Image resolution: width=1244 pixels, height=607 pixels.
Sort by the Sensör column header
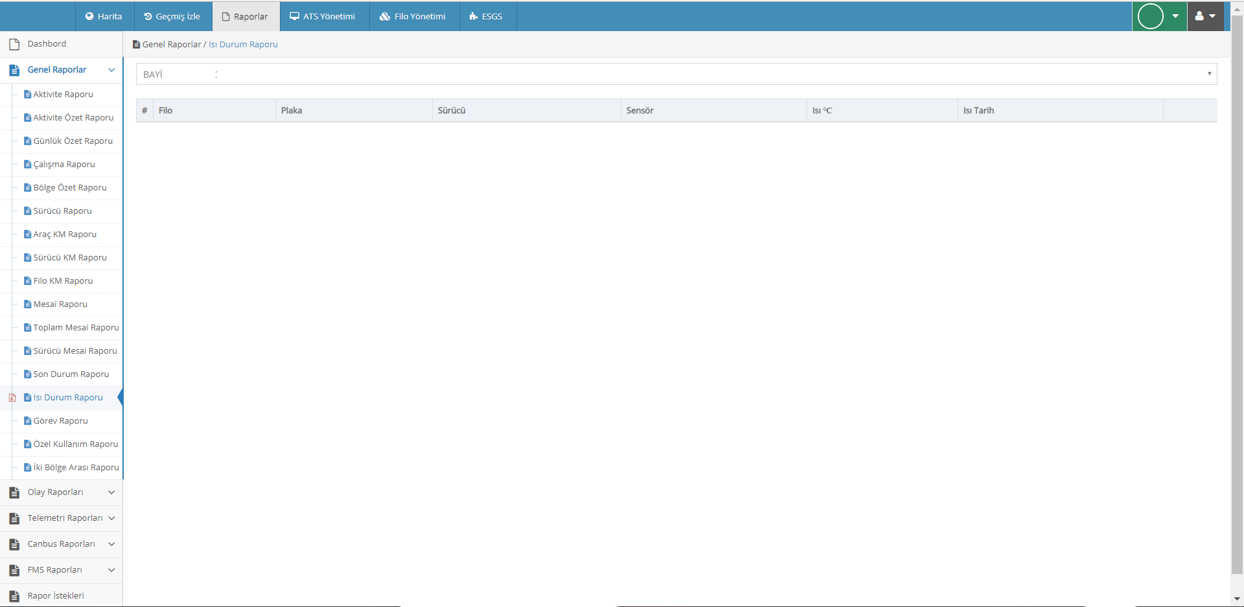[714, 111]
